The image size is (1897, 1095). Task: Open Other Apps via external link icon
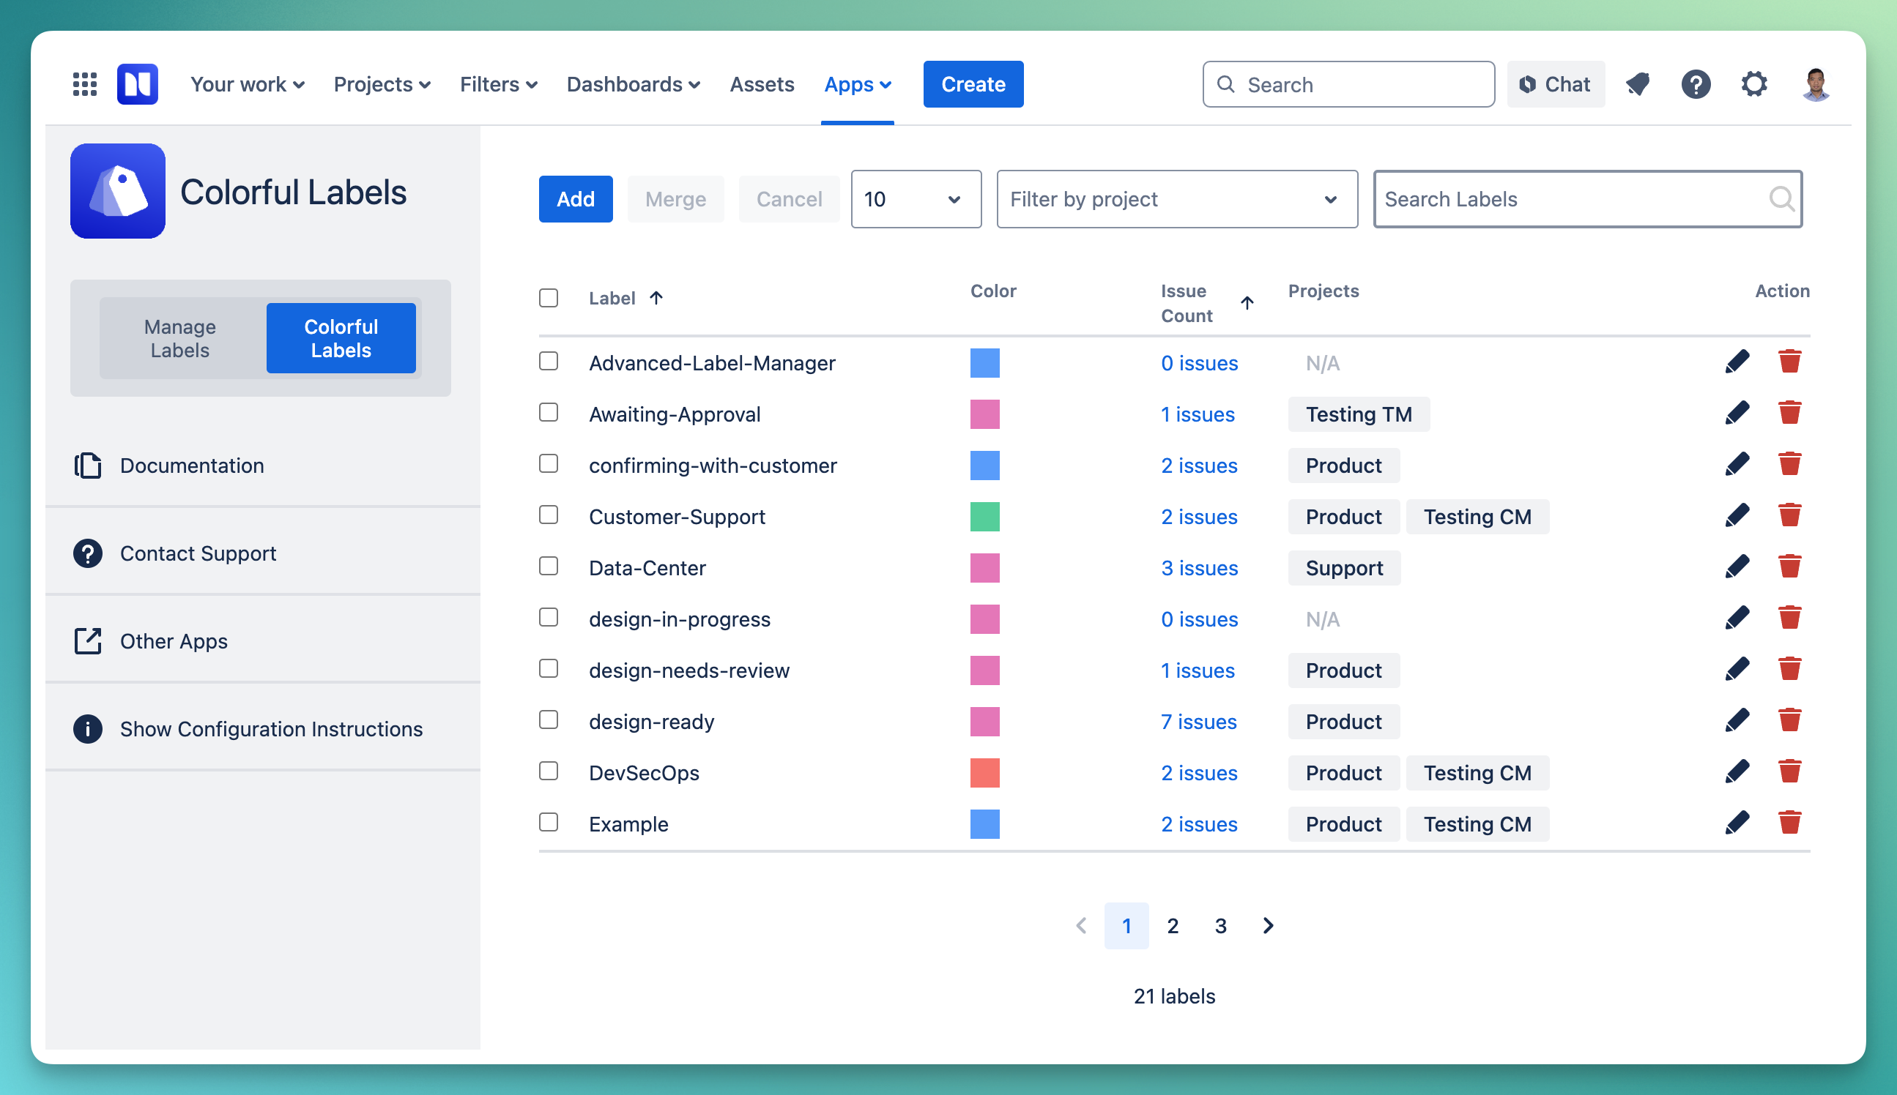pos(172,640)
